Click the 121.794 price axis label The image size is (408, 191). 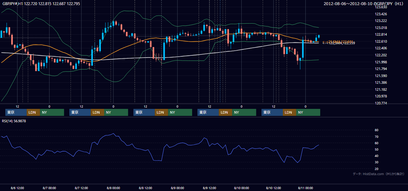click(381, 69)
